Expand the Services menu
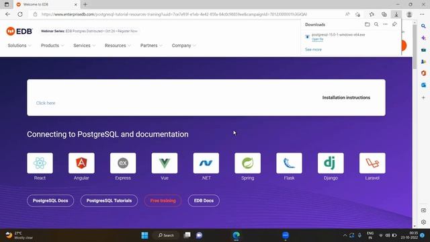The height and width of the screenshot is (242, 430). pyautogui.click(x=84, y=46)
